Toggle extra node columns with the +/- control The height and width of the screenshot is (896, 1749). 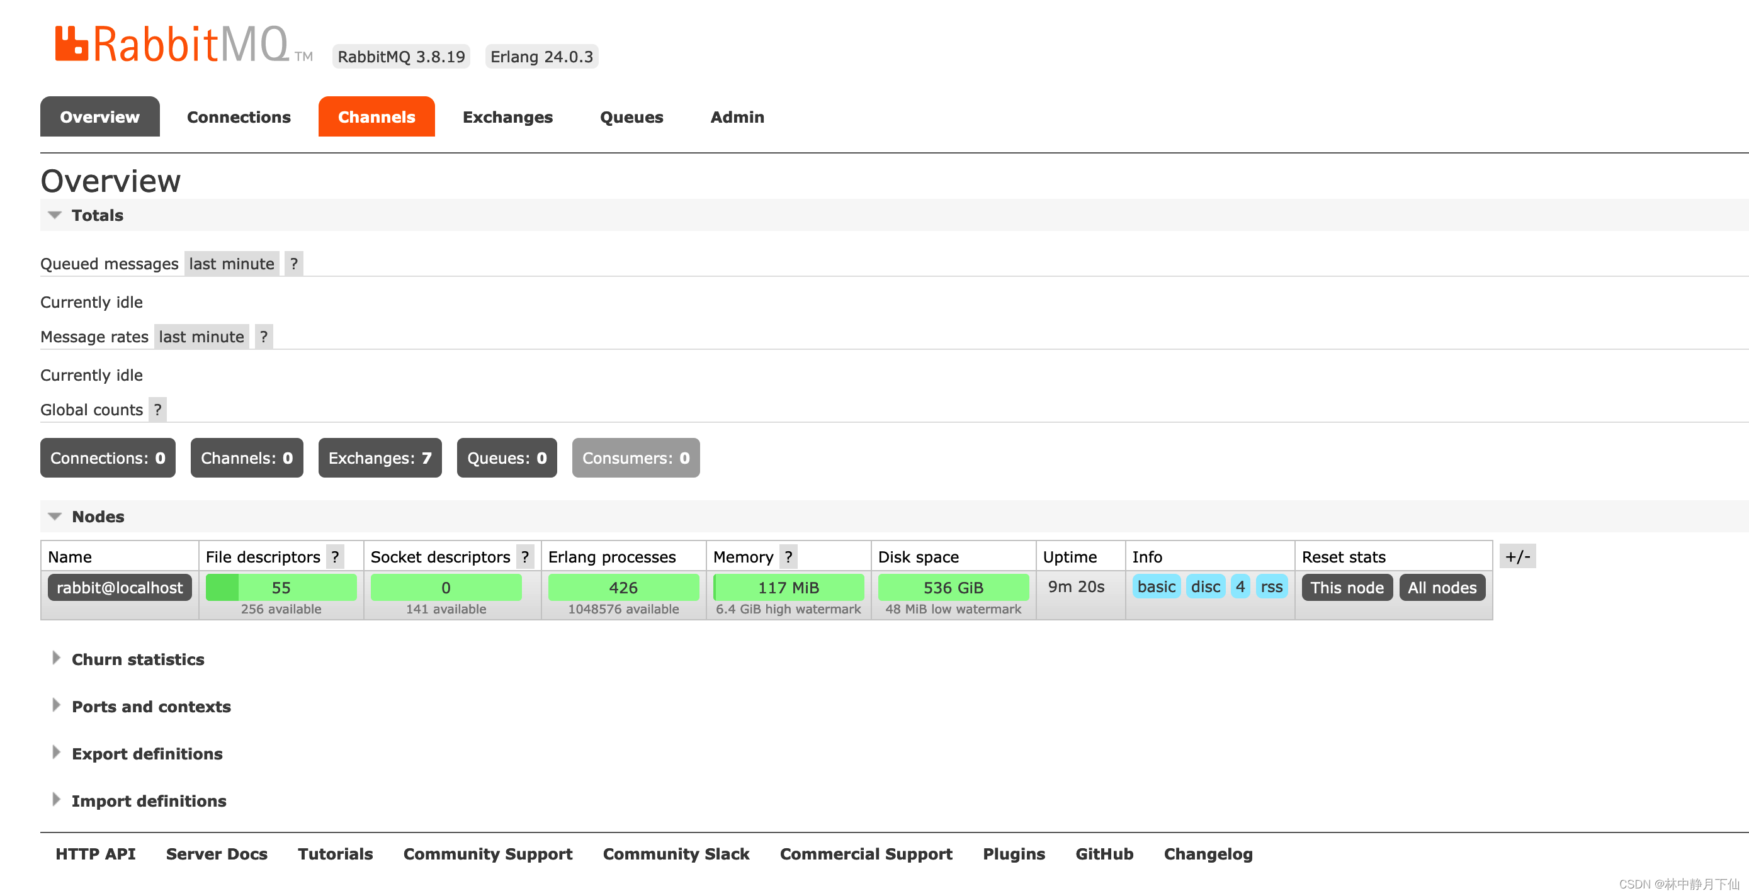[1517, 556]
